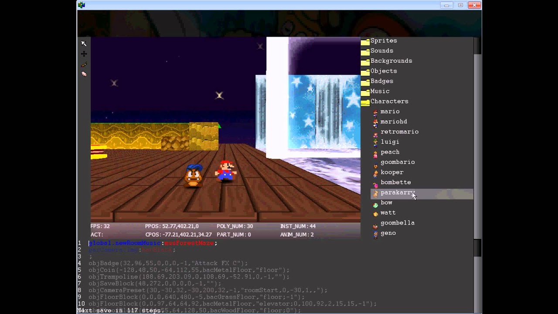Select bow in the Characters list
558x314 pixels.
(386, 202)
